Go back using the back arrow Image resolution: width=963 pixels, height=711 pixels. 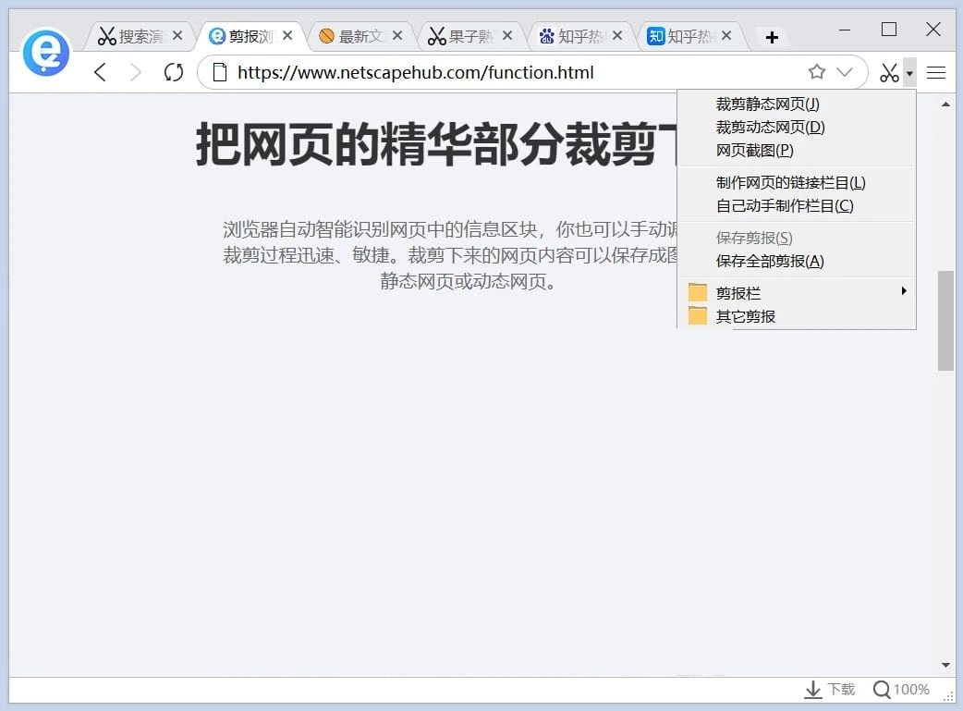pyautogui.click(x=101, y=72)
